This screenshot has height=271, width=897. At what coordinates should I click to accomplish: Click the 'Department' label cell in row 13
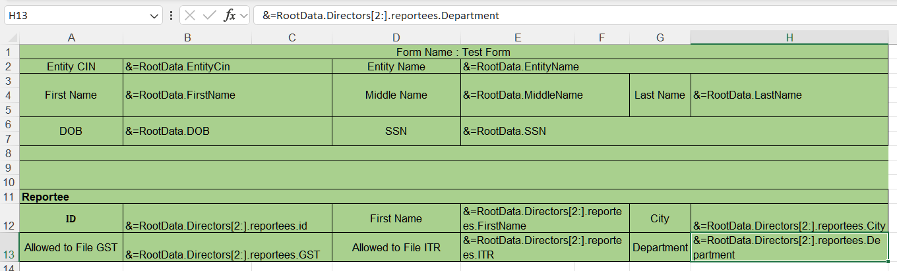click(x=660, y=247)
